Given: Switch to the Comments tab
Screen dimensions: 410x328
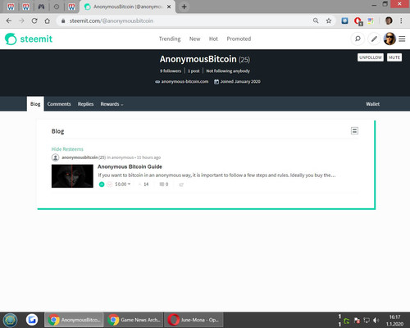Looking at the screenshot, I should (59, 104).
